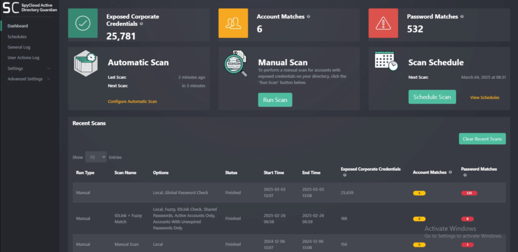Click the red 532 password matches badge
This screenshot has height=252, width=518.
pyautogui.click(x=469, y=193)
